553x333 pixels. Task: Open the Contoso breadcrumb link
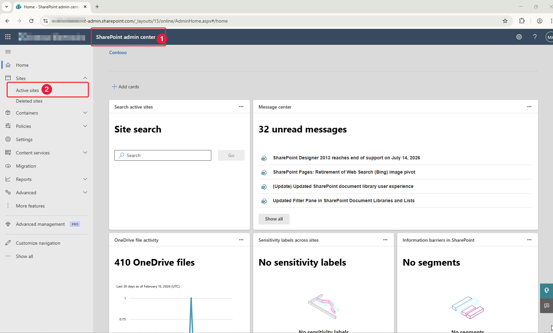[x=118, y=52]
